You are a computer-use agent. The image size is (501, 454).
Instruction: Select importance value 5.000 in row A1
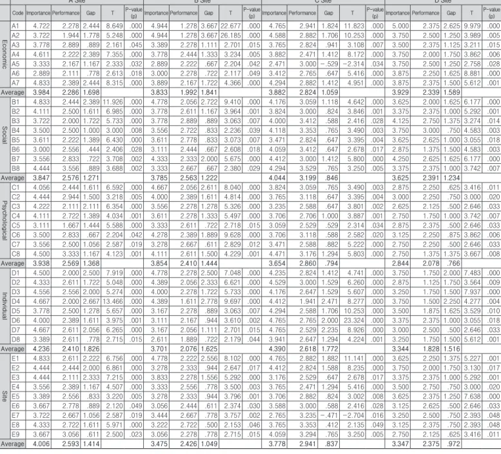coord(400,26)
